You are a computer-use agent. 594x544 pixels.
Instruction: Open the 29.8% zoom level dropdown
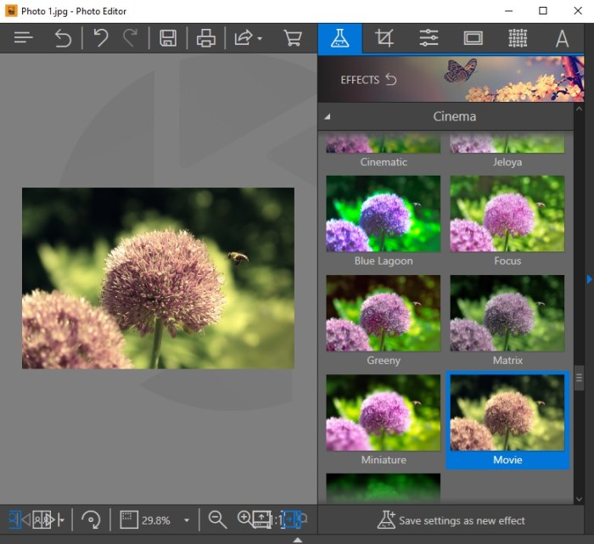(x=187, y=520)
